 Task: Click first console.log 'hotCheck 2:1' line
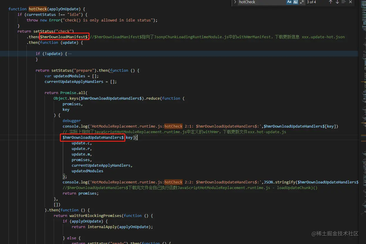(x=200, y=126)
